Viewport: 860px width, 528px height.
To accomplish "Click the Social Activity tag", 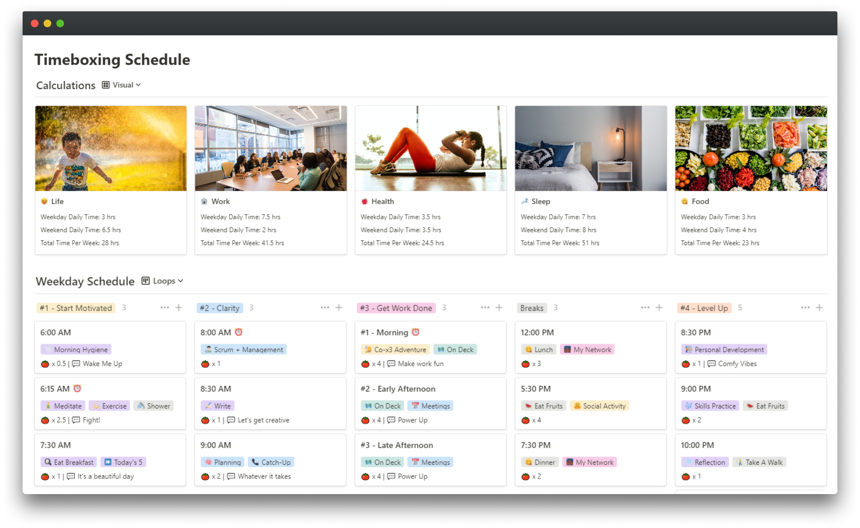I will tap(600, 406).
